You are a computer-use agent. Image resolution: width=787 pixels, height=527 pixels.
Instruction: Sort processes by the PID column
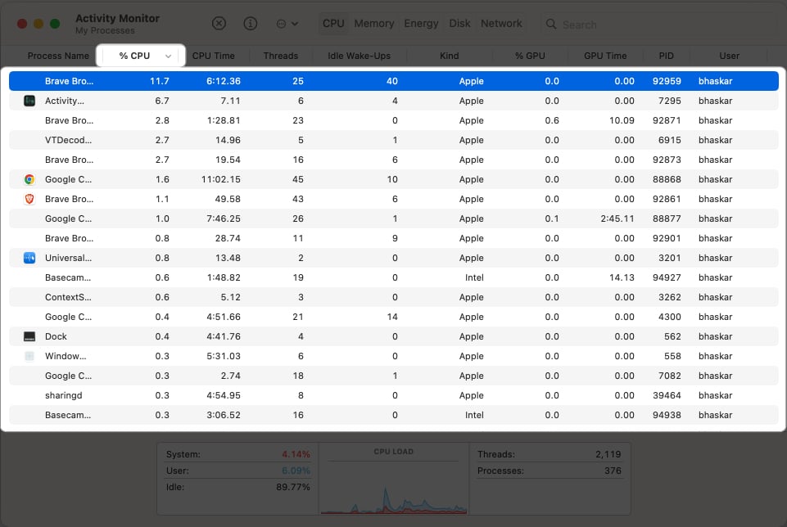pyautogui.click(x=666, y=56)
